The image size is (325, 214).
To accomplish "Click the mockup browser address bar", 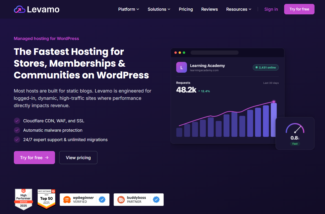I will [214, 53].
